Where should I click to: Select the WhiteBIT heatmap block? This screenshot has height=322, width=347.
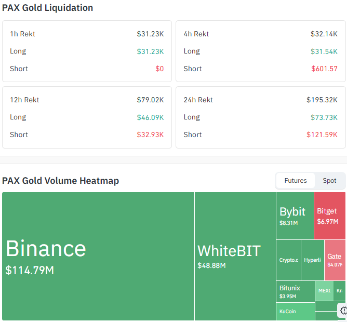[x=235, y=256]
